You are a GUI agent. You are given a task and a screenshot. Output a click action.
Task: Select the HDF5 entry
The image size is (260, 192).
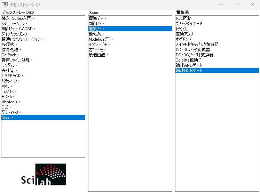point(43,97)
